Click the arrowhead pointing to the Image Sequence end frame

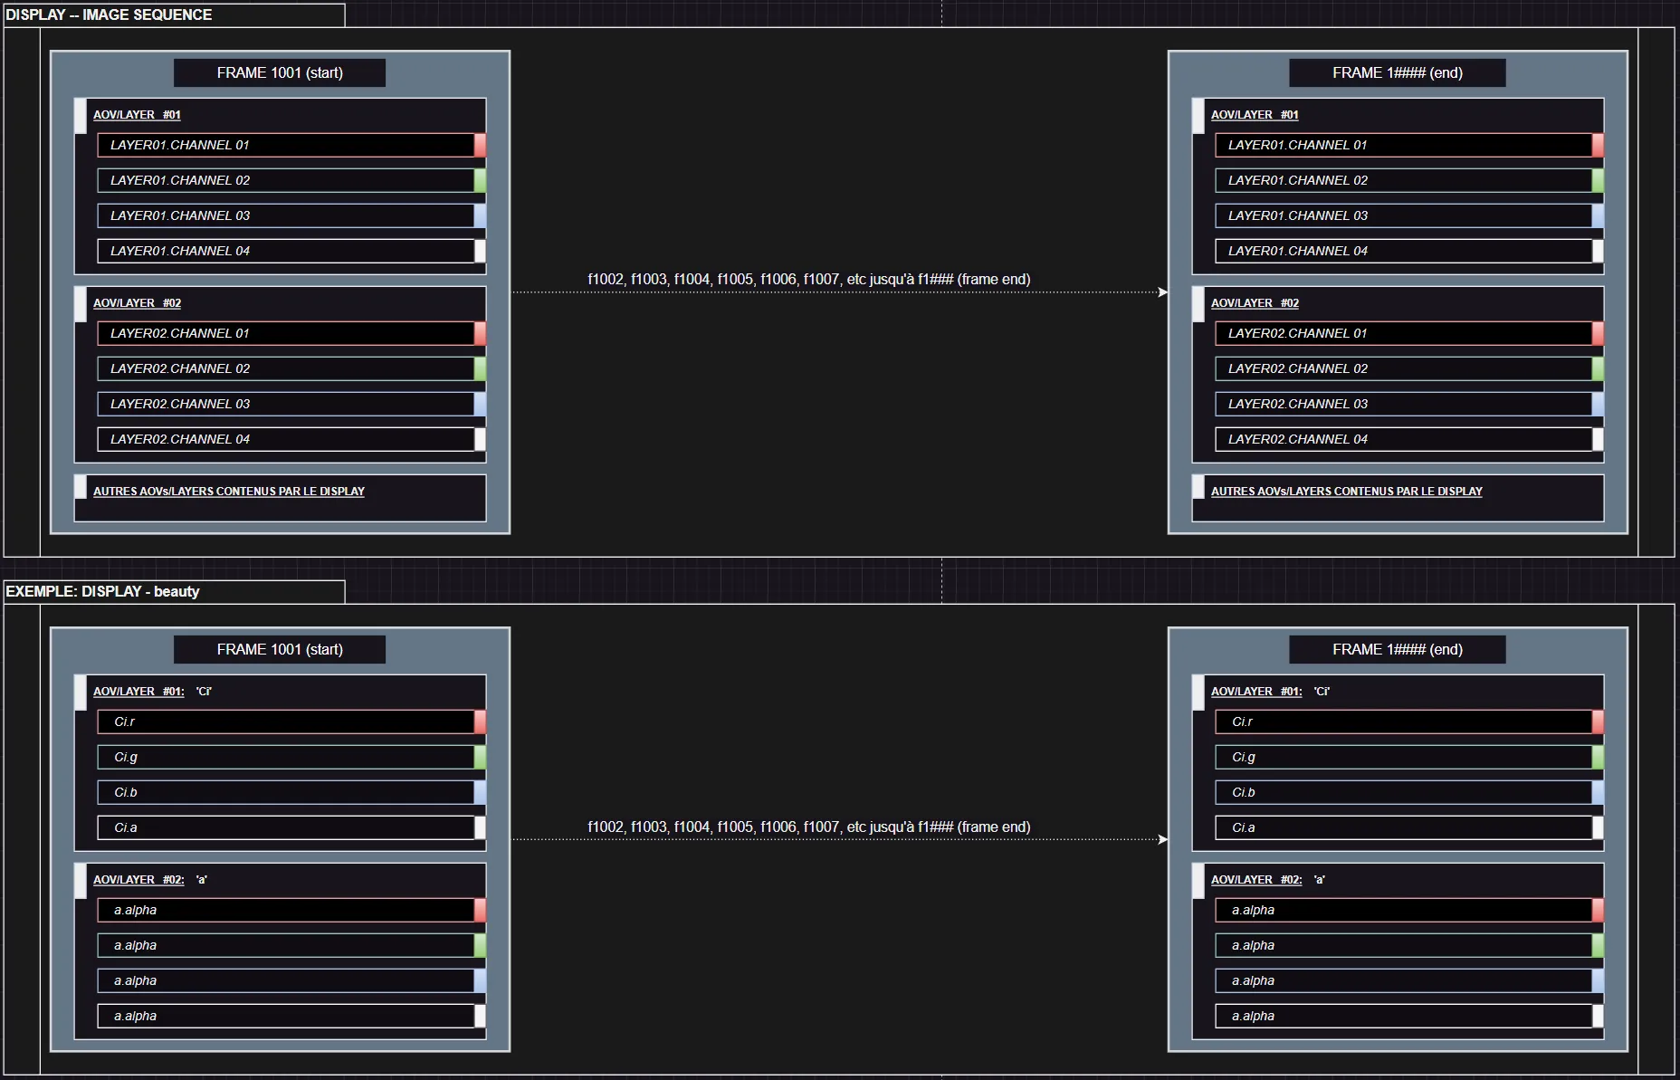(1162, 292)
